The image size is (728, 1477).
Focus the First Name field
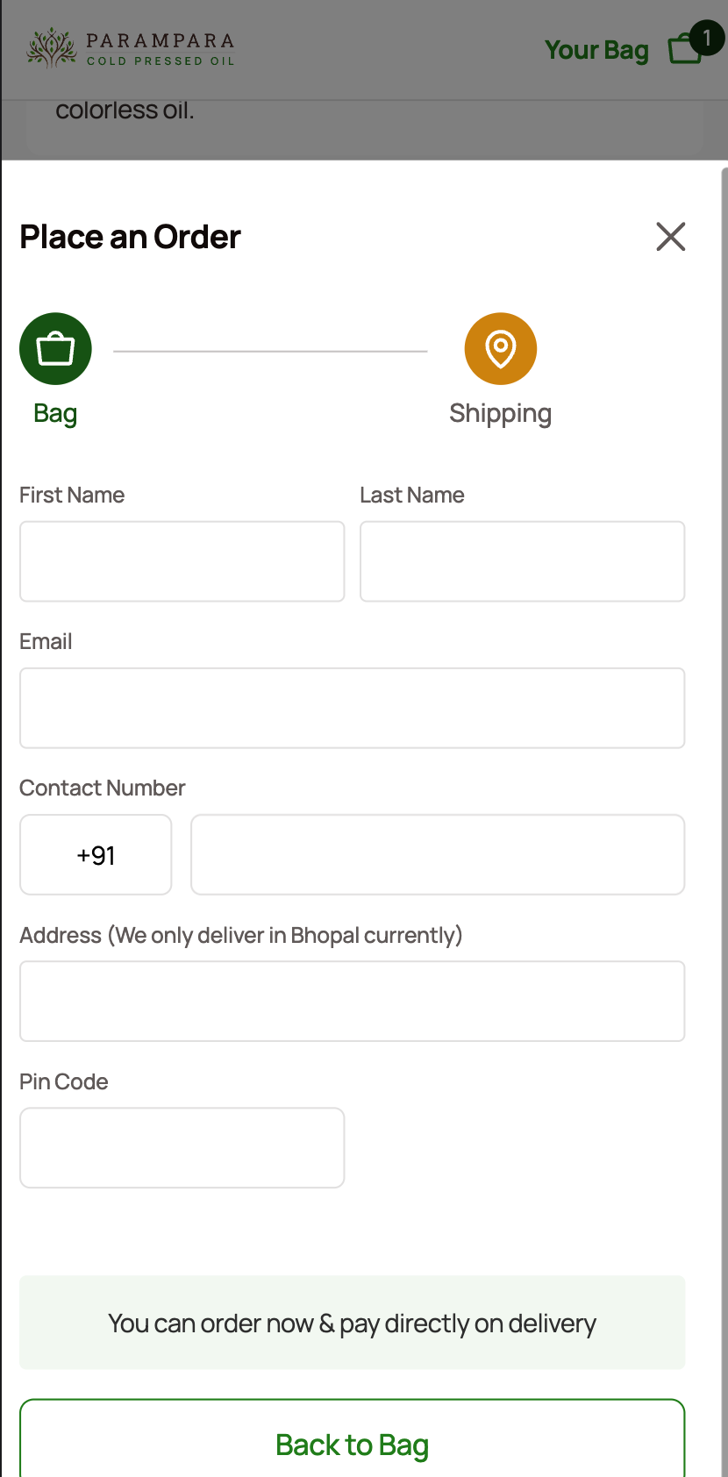tap(182, 561)
